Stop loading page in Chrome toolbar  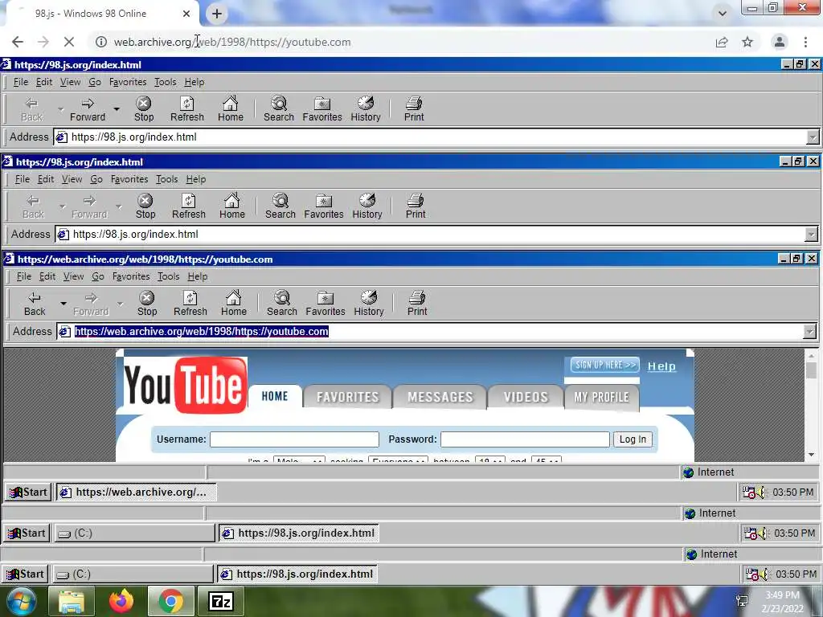click(x=69, y=42)
